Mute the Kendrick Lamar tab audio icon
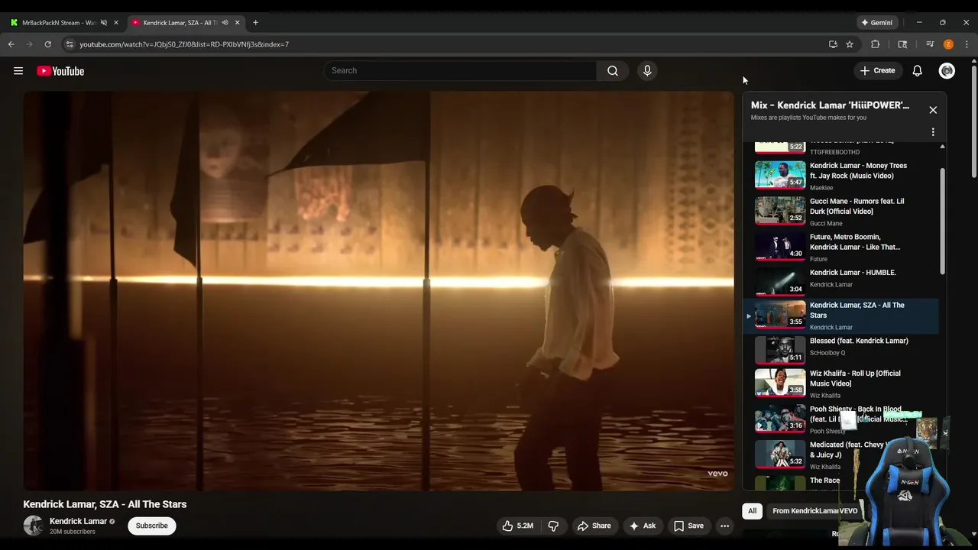This screenshot has height=550, width=978. [x=225, y=23]
